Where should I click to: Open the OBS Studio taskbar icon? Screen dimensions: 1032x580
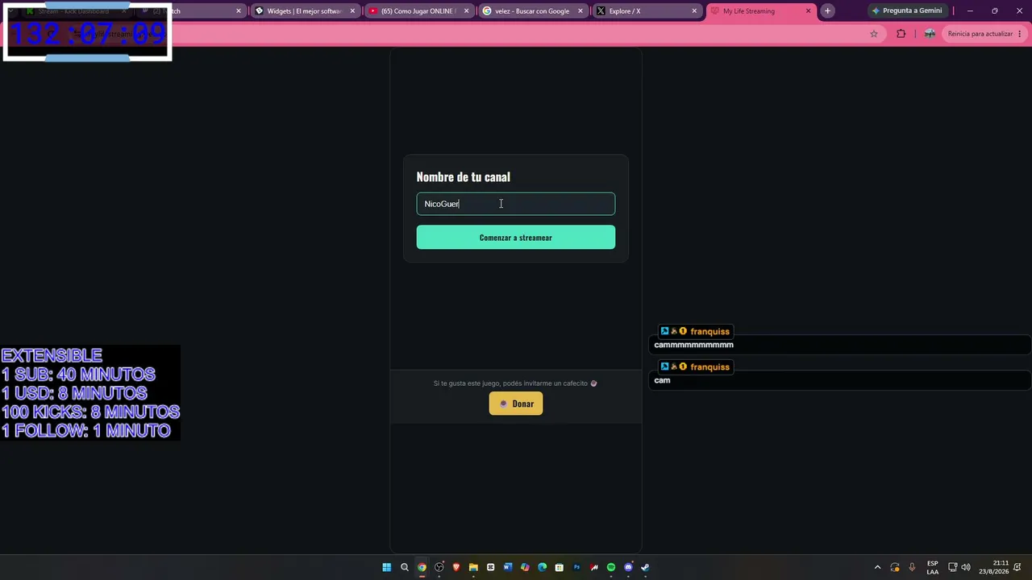coord(439,567)
